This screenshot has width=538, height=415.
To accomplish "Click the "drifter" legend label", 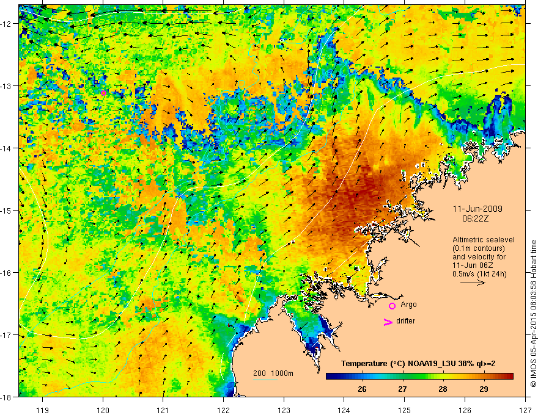I will pos(405,321).
